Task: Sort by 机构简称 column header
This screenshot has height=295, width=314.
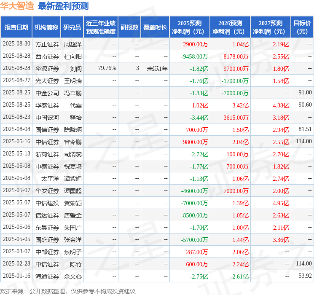Action: point(46,27)
